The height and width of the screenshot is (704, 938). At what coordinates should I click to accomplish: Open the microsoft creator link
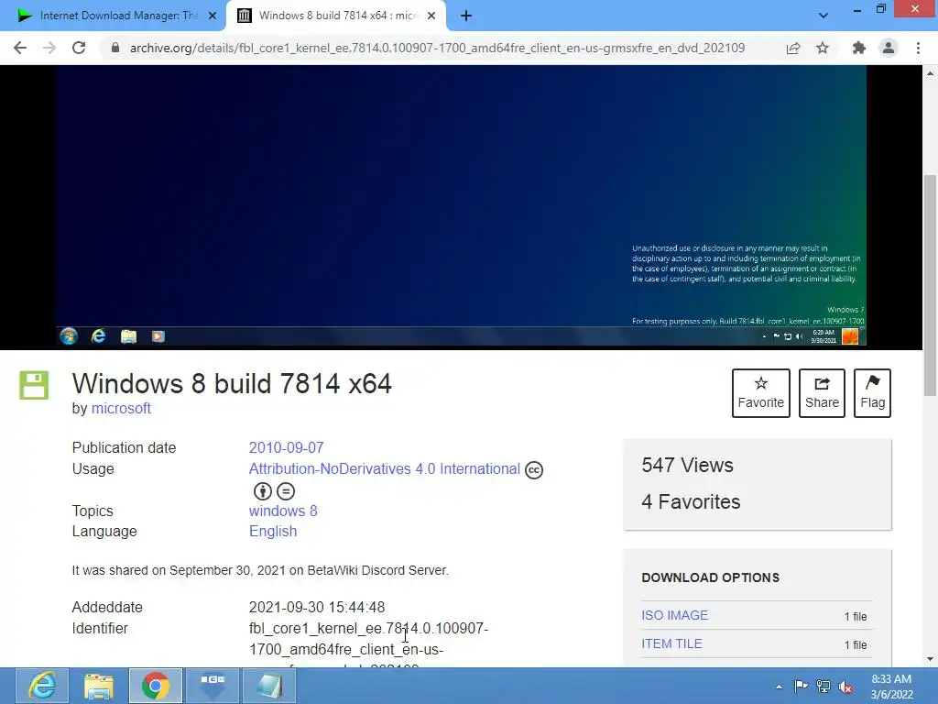pos(121,408)
